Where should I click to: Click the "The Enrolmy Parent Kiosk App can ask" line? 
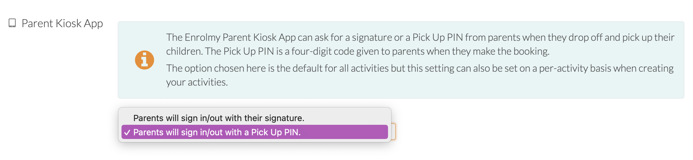420,37
